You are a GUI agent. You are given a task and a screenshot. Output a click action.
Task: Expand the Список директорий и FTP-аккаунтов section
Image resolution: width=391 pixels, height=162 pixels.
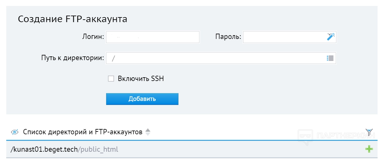point(82,132)
